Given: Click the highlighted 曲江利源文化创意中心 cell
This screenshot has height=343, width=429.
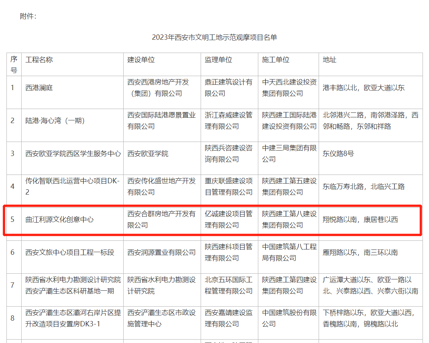Looking at the screenshot, I should (60, 220).
